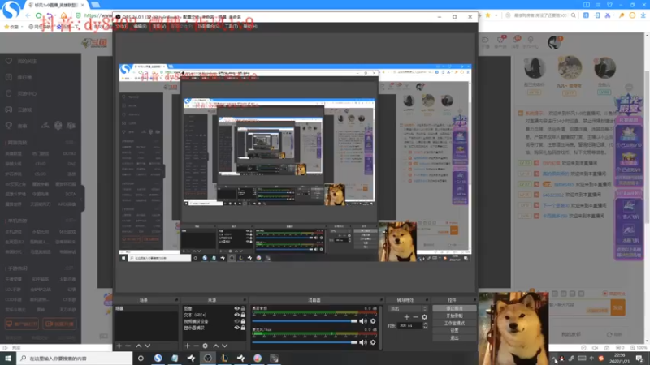Toggle lock on 视频捕获设备 source
Viewport: 650px width, 365px height.
click(243, 321)
